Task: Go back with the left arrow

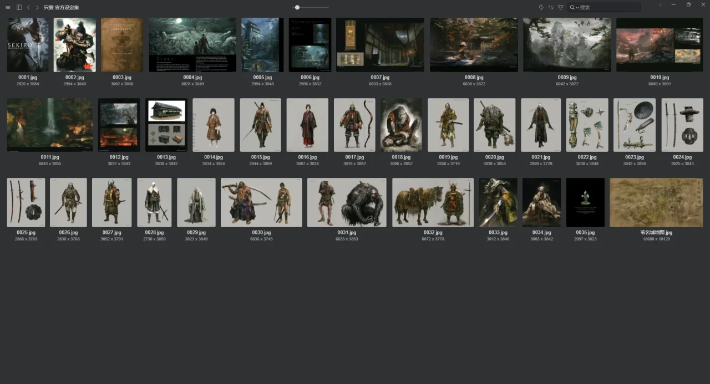Action: (x=28, y=7)
